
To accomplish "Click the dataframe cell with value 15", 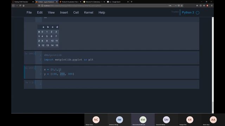I will (x=57, y=45).
